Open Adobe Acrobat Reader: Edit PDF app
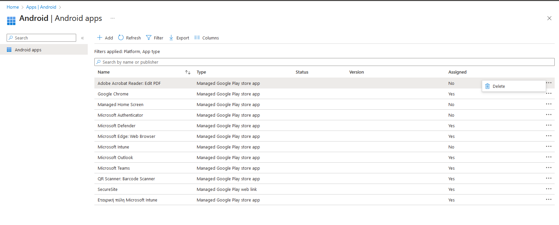 point(129,84)
